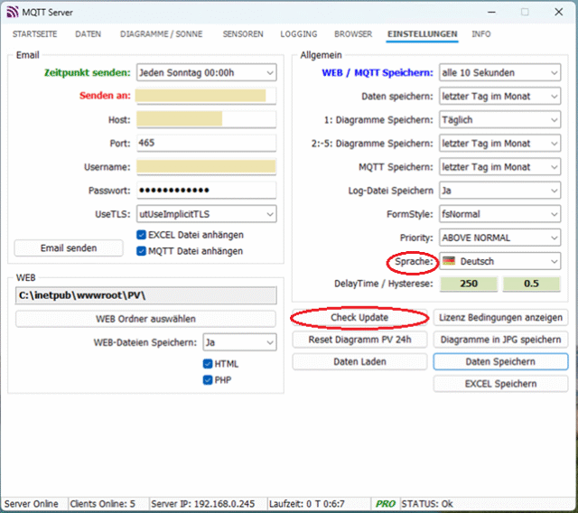Click Diagramme in JPG speichern button
Viewport: 578px width, 513px height.
click(x=500, y=340)
